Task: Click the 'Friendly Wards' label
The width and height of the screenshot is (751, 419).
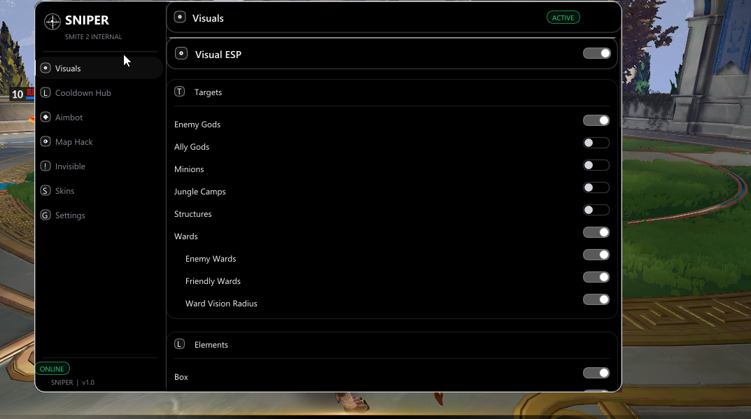Action: (213, 281)
